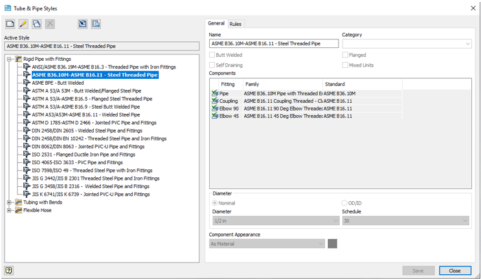The width and height of the screenshot is (481, 280).
Task: Click the Flexible Hose folder icon
Action: point(18,210)
